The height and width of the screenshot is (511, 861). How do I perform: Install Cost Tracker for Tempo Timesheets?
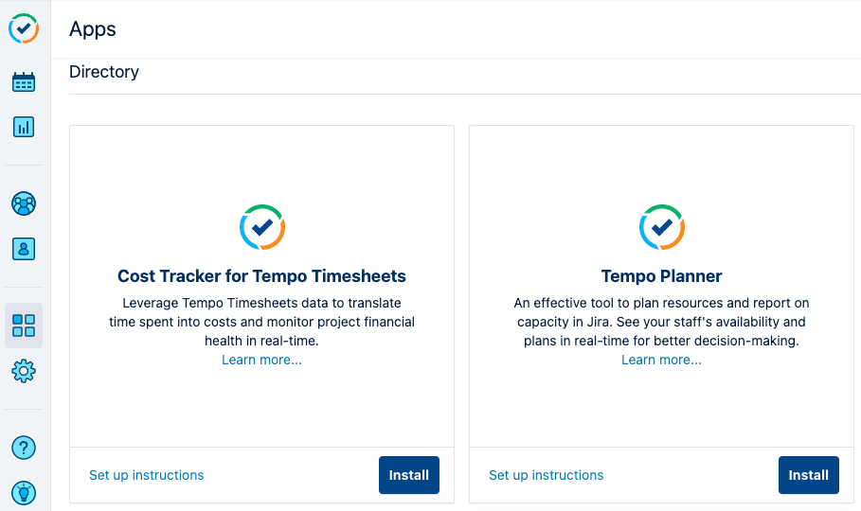[409, 475]
